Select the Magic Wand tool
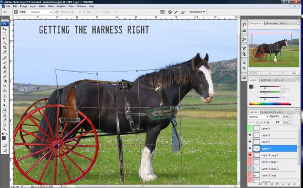The width and height of the screenshot is (303, 188). pos(5,43)
